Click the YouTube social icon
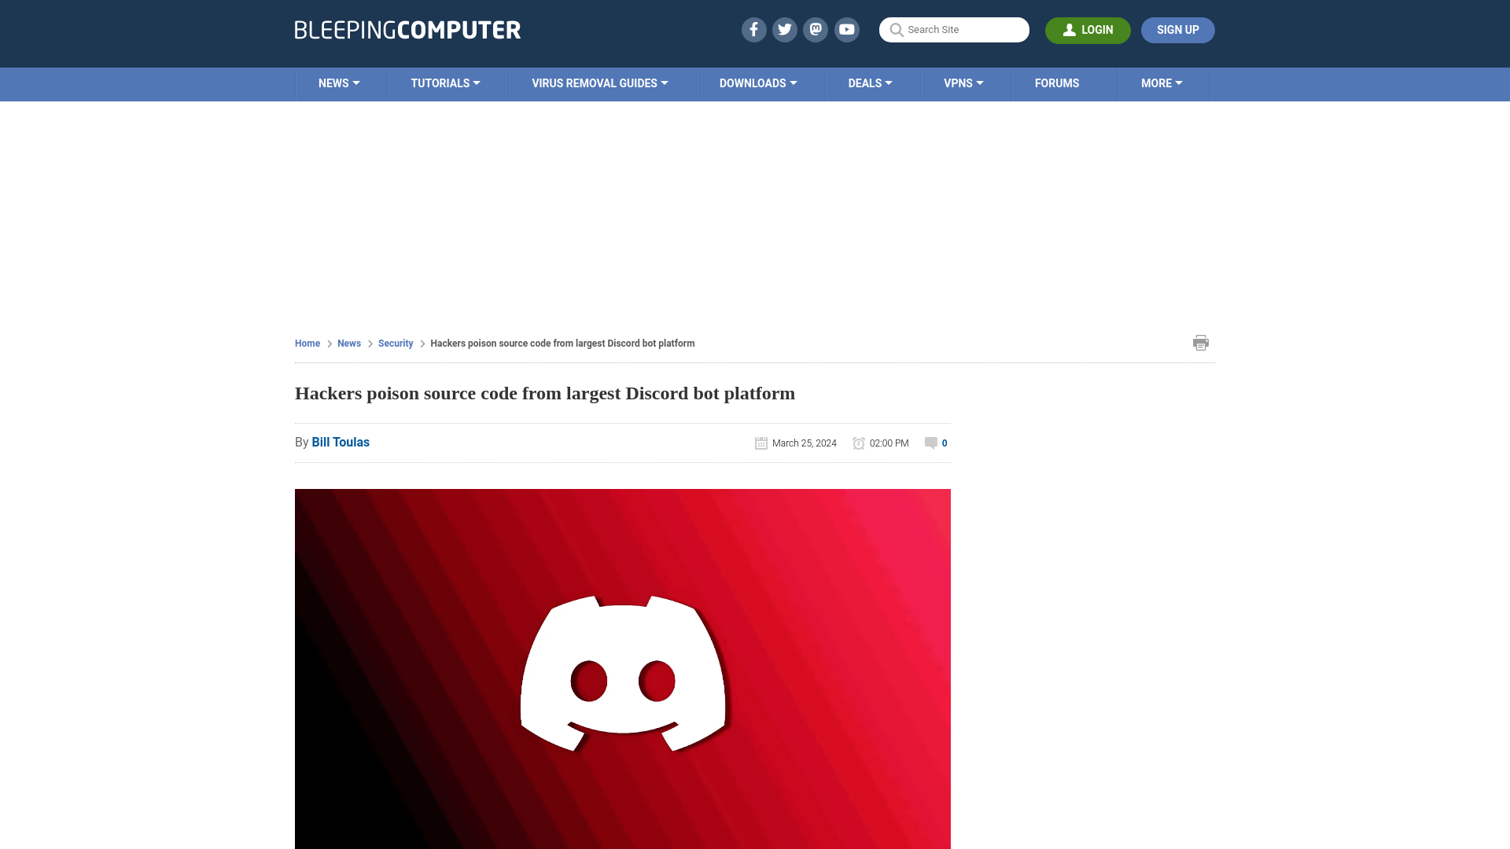This screenshot has width=1510, height=849. [x=846, y=29]
